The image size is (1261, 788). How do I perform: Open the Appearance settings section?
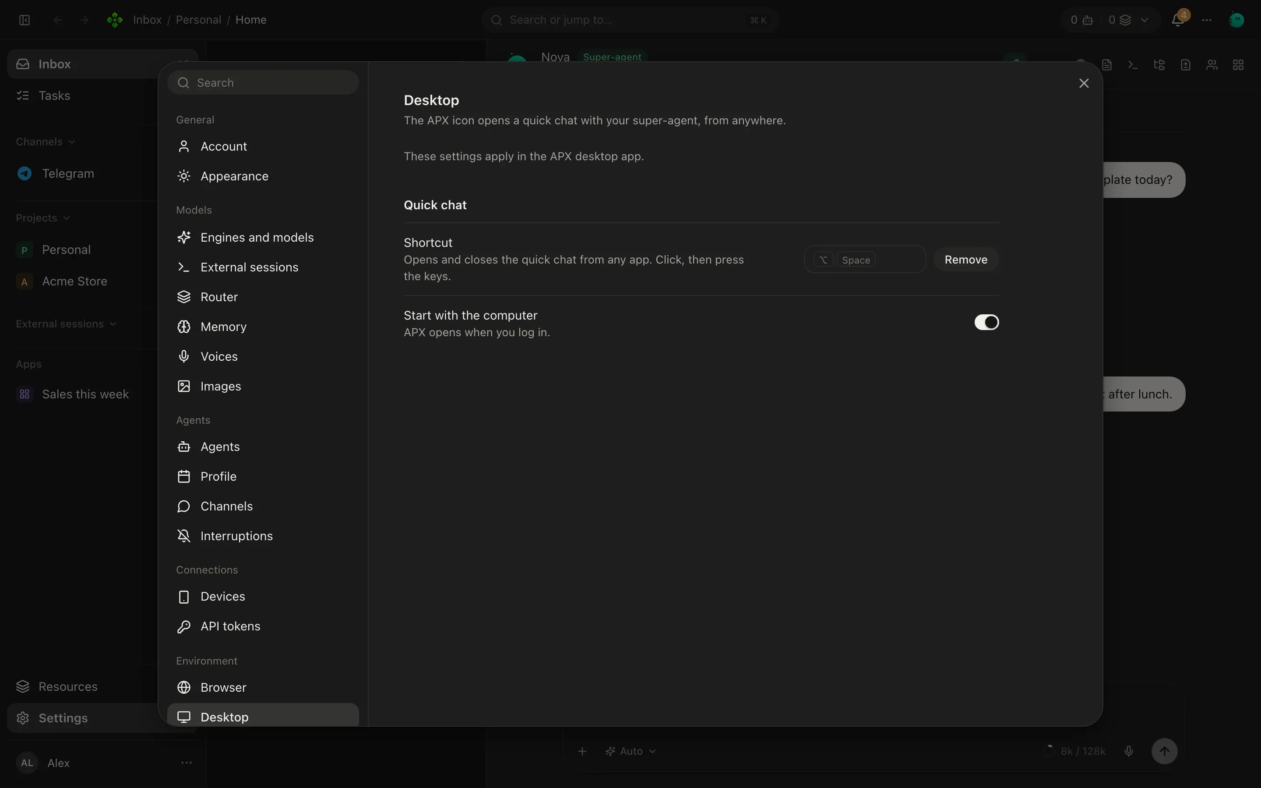(x=263, y=176)
